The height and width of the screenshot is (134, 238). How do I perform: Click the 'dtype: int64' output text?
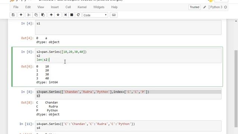click(47, 82)
